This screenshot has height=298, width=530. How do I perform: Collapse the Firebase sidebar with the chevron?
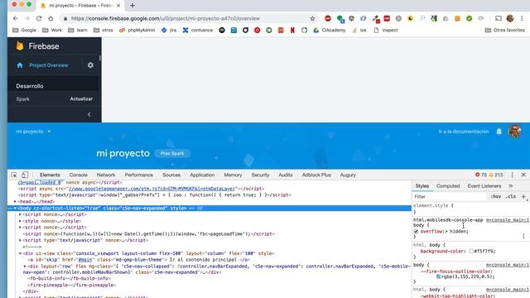pos(89,114)
